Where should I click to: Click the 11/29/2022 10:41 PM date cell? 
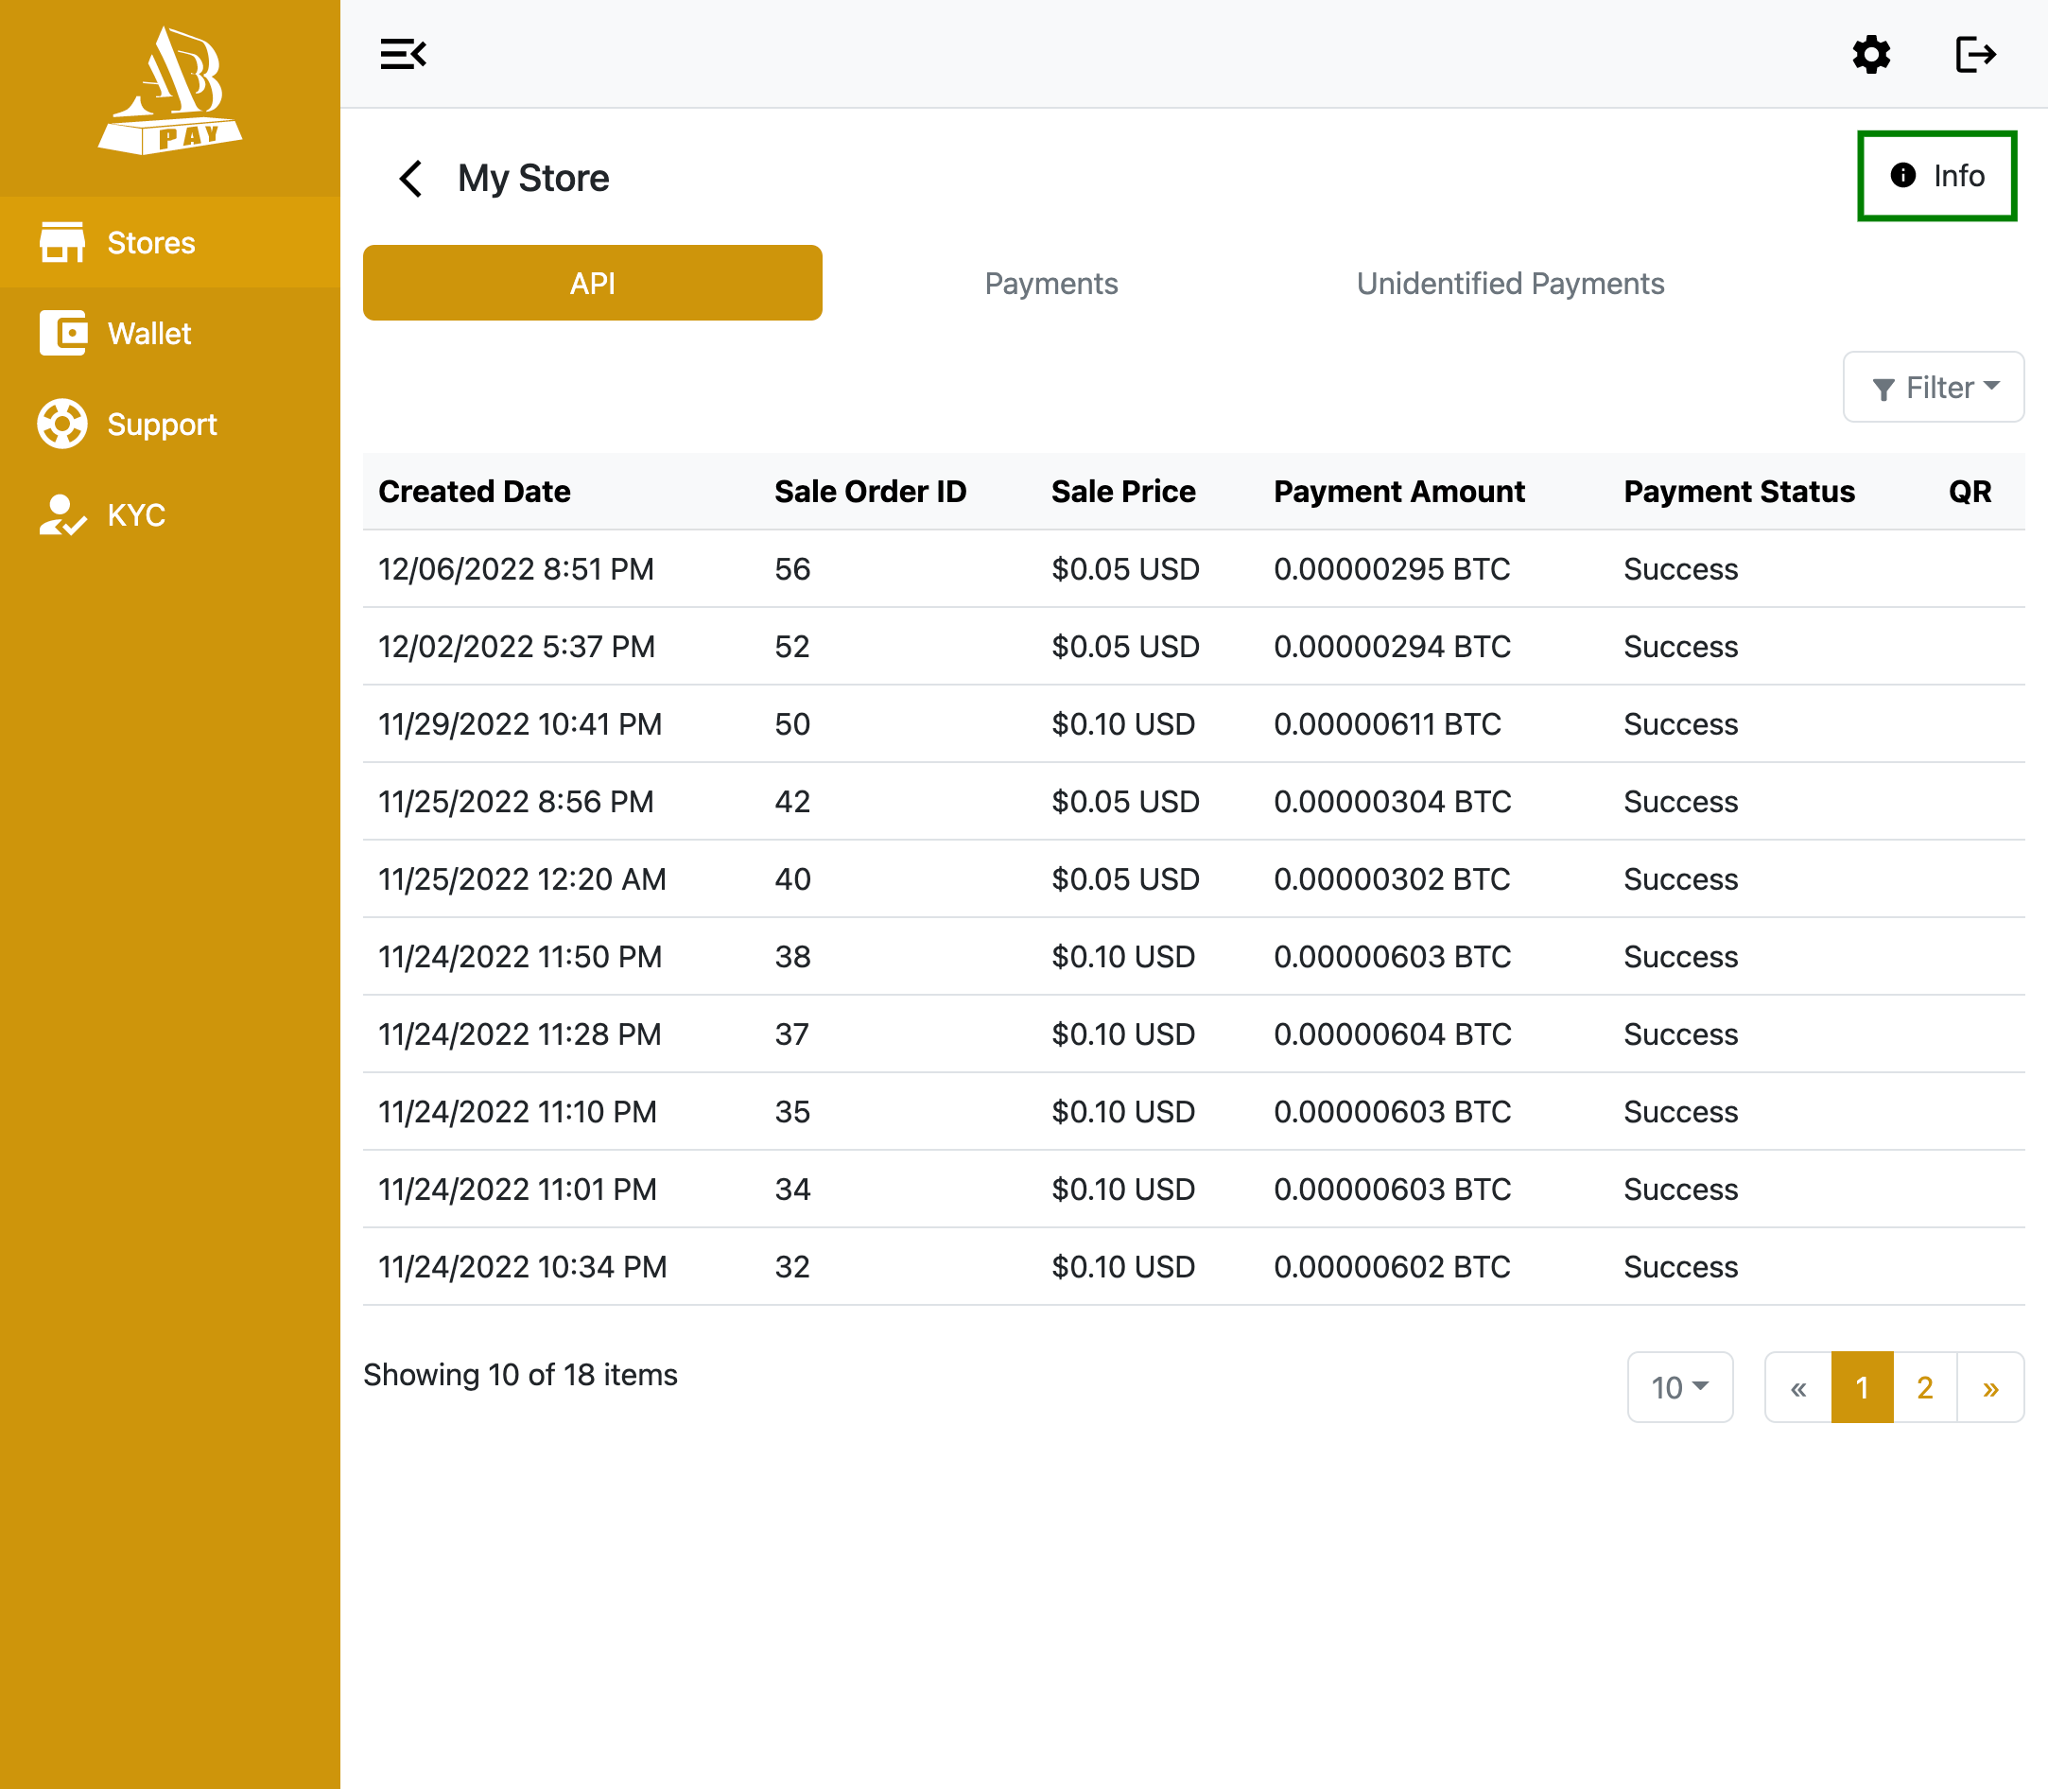520,723
